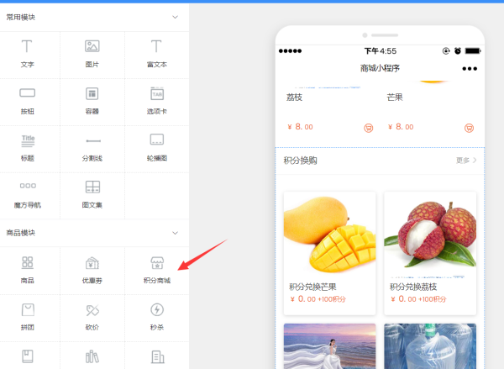Open the wedding beach photo card
504x369 pixels.
[x=330, y=346]
